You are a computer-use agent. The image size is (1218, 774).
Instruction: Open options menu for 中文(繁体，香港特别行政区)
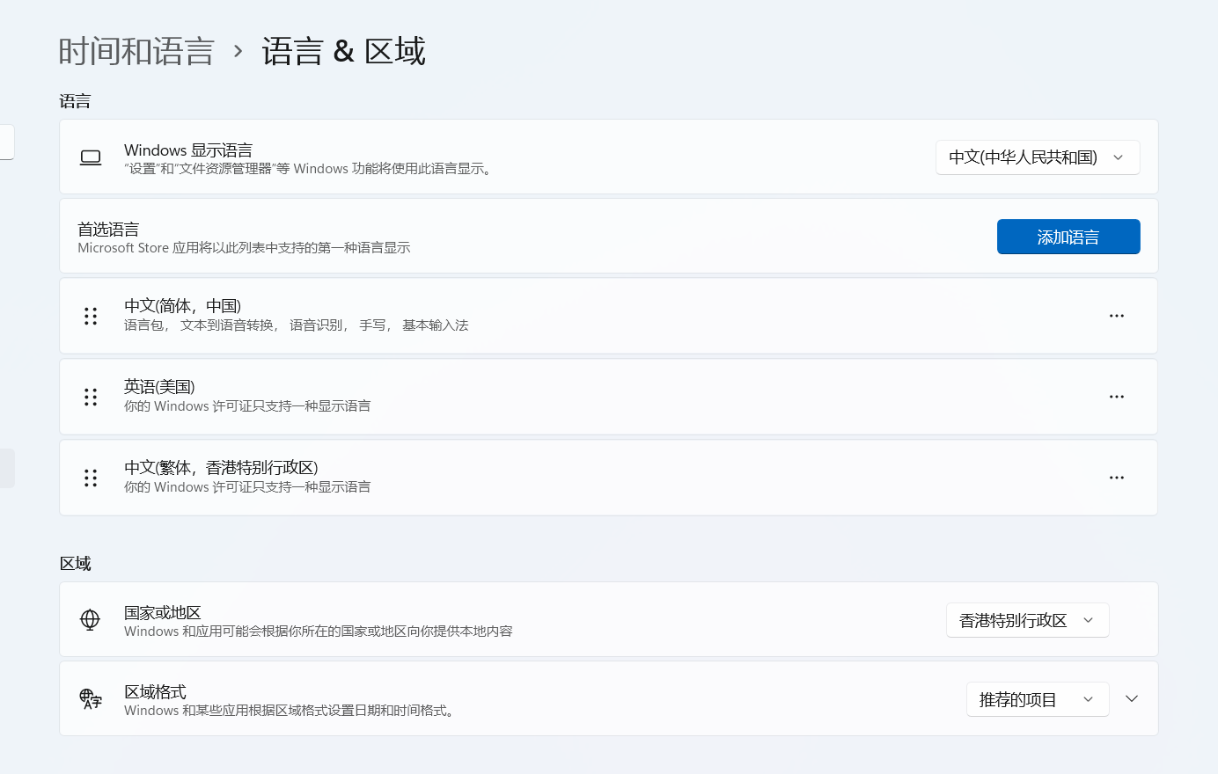(1116, 478)
